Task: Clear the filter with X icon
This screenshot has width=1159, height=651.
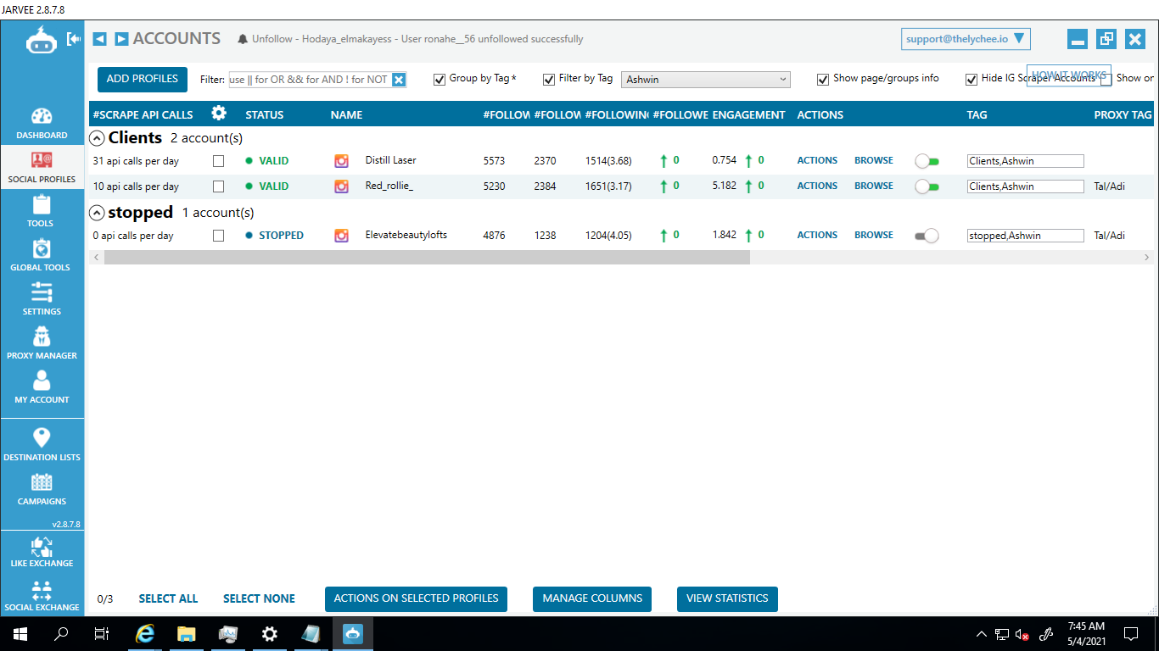Action: pyautogui.click(x=399, y=80)
